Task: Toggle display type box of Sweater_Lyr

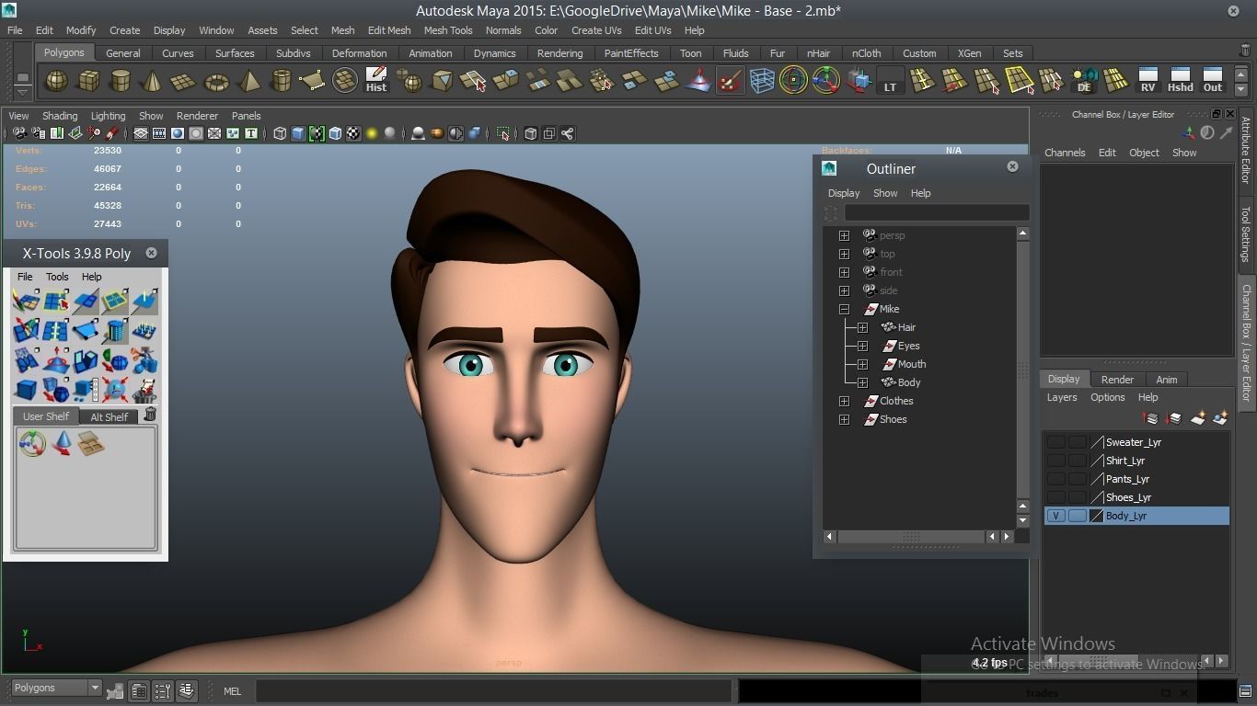Action: coord(1077,442)
